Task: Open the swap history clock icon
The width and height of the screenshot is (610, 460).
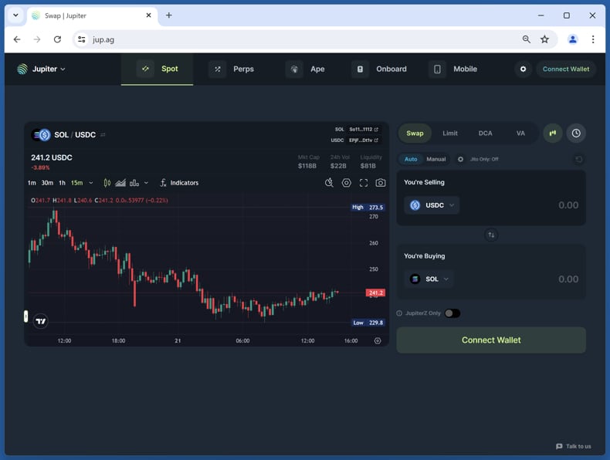Action: 576,133
